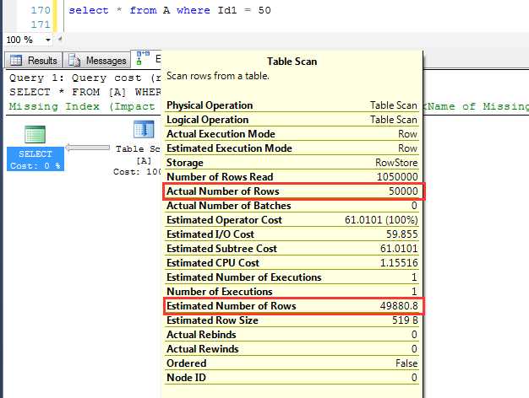Image resolution: width=529 pixels, height=398 pixels.
Task: Click the Query 1 query cost text
Action: 85,78
